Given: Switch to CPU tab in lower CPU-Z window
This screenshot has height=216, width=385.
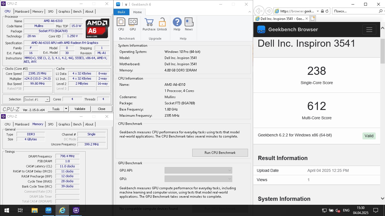Looking at the screenshot, I should click(x=8, y=124).
